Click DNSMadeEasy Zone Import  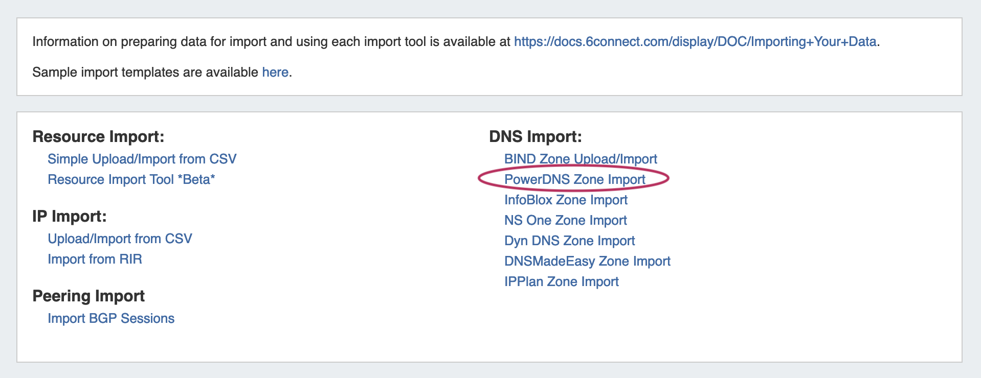[587, 261]
